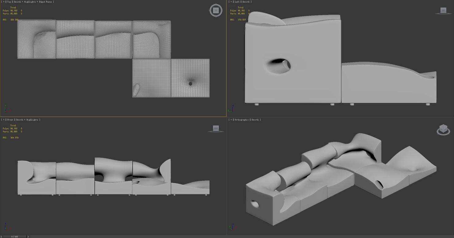This screenshot has width=454, height=238.
Task: Click the world coordinate gizmo in Orthographic viewport
Action: pos(232,228)
